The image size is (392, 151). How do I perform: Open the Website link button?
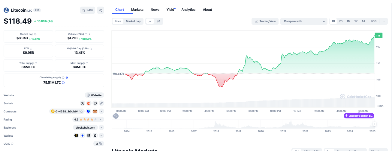94,95
